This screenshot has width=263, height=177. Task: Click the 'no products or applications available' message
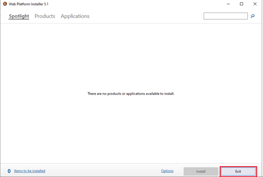[x=131, y=94]
